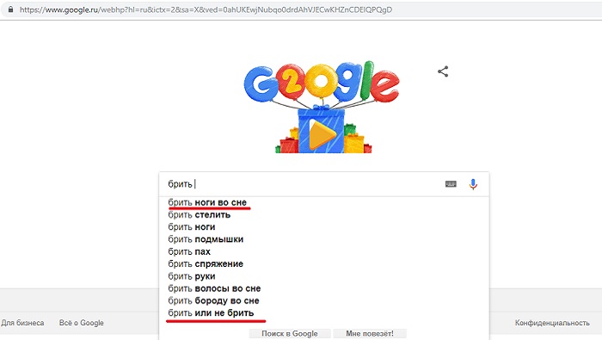Play the Google birthday doodle video

point(322,134)
